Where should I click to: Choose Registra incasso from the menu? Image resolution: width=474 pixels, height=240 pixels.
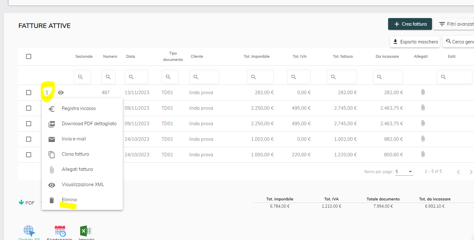(x=82, y=108)
